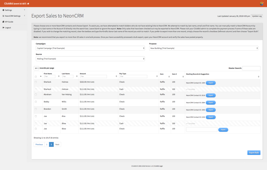
Task: Open the Purpose dropdown
Action: pyautogui.click(x=204, y=48)
